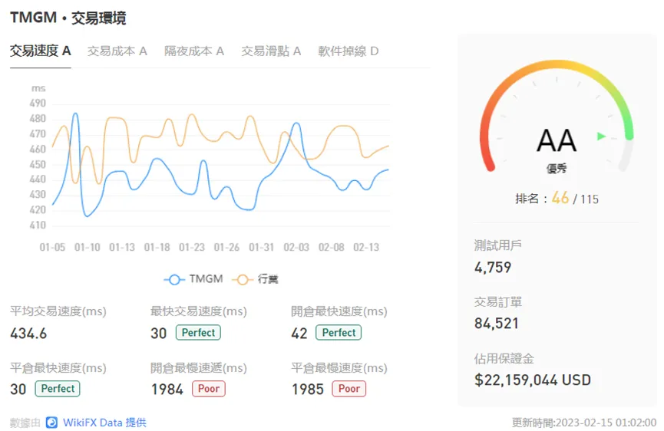
Task: Click the AA rating text in the gauge
Action: click(x=557, y=140)
